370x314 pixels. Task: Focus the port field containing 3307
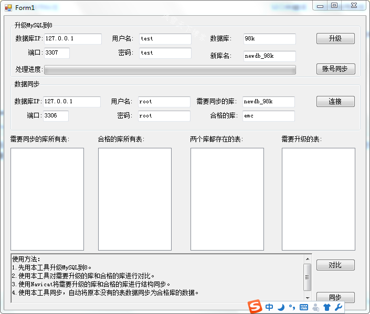click(x=57, y=53)
